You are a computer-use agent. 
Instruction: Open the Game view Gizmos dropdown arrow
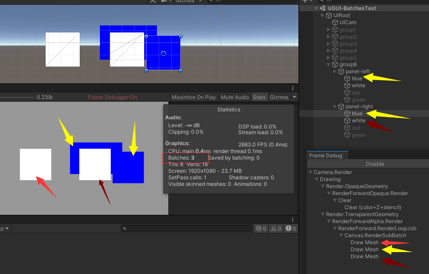pos(294,97)
